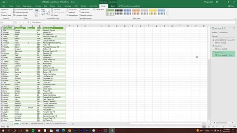This screenshot has width=237, height=133.
Task: Click cell with Advanced Prep Academy
Action: coord(54,43)
